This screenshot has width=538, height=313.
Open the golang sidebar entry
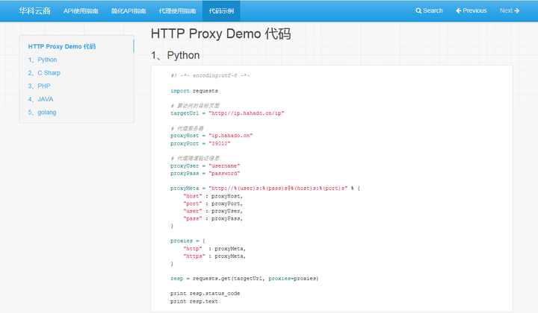[x=43, y=113]
